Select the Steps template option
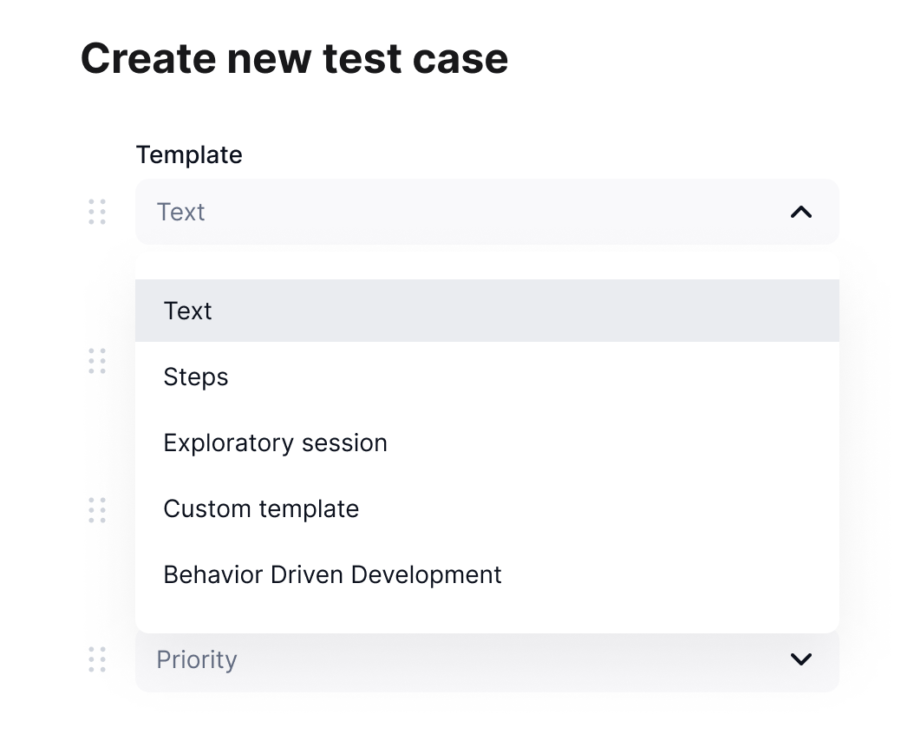Screen dimensions: 914x734 tap(486, 377)
